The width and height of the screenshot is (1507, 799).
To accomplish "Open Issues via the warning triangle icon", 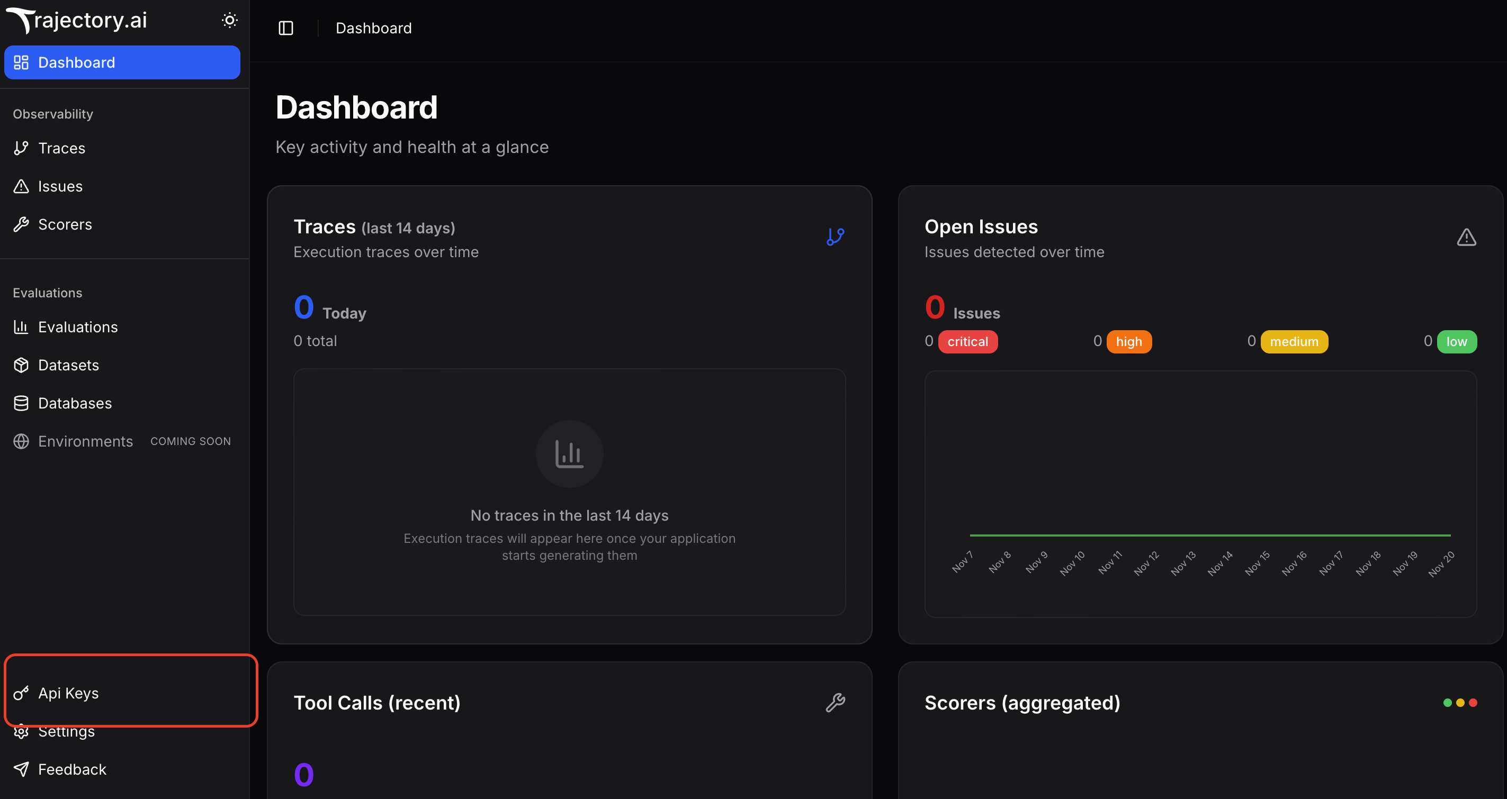I will (x=21, y=186).
